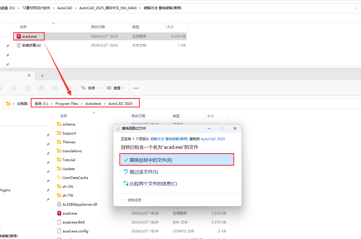Screen dimensions: 361x239
Task: Click the Rename icon in the lower window toolbar
Action: coord(41,88)
